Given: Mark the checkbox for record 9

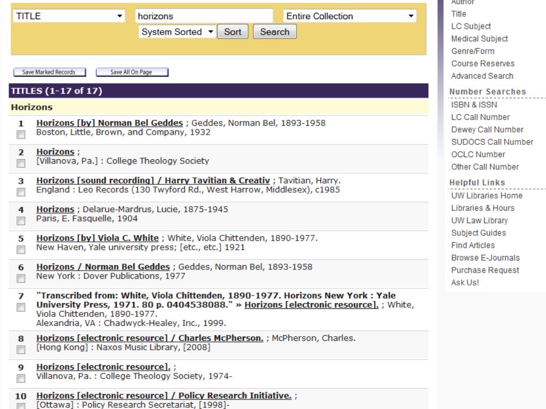Looking at the screenshot, I should 21,379.
